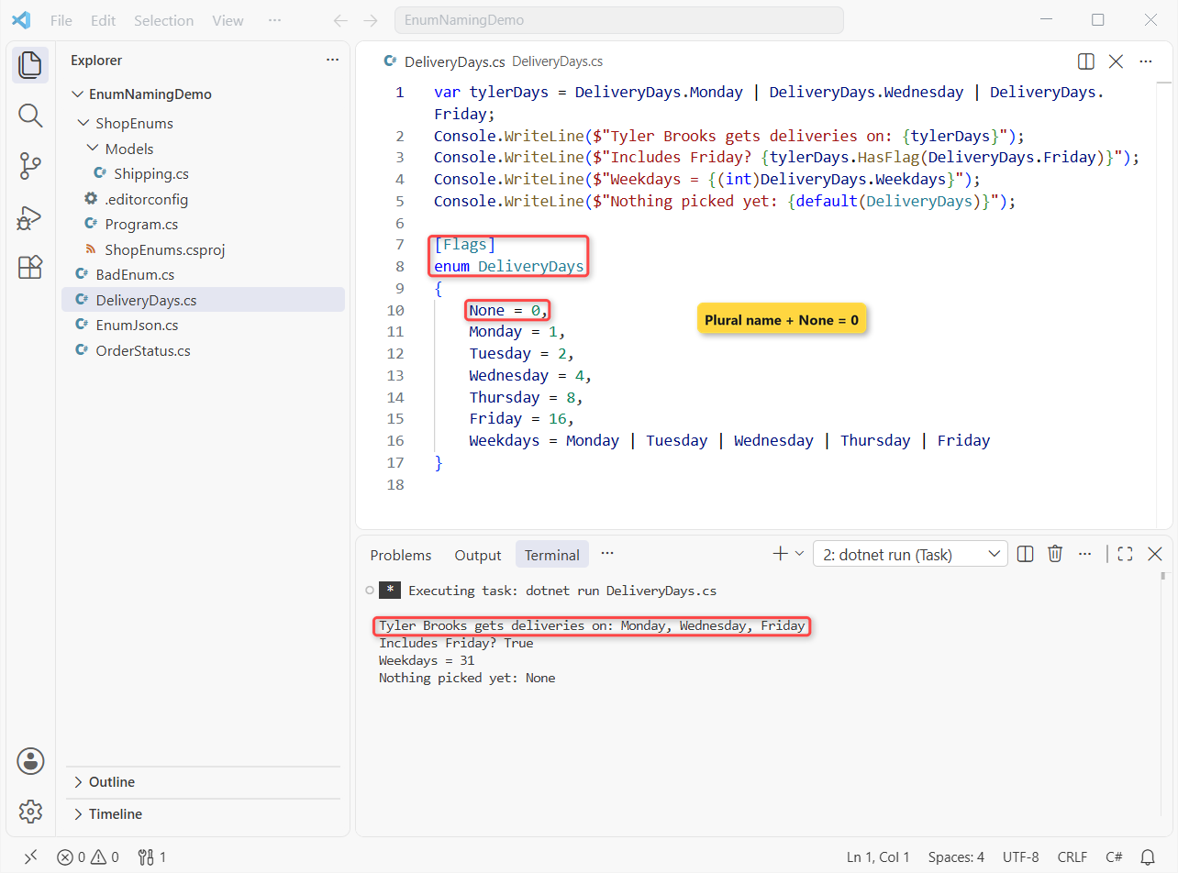The width and height of the screenshot is (1178, 873).
Task: Maximize the panel size
Action: click(1126, 554)
